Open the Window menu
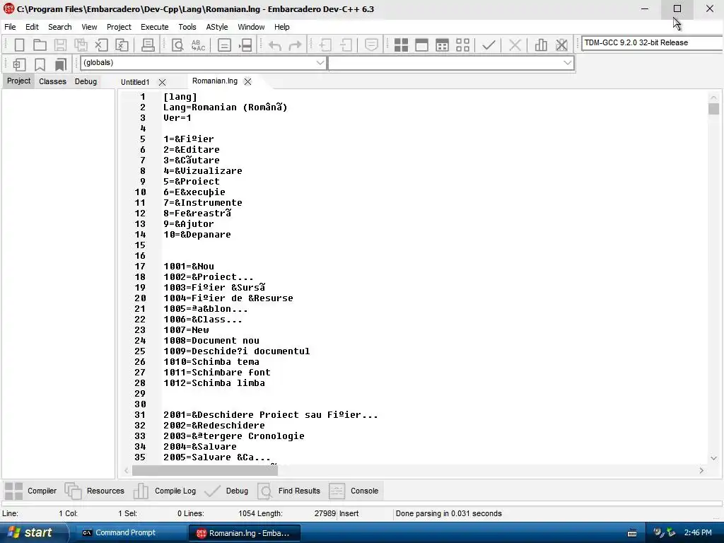 251,27
